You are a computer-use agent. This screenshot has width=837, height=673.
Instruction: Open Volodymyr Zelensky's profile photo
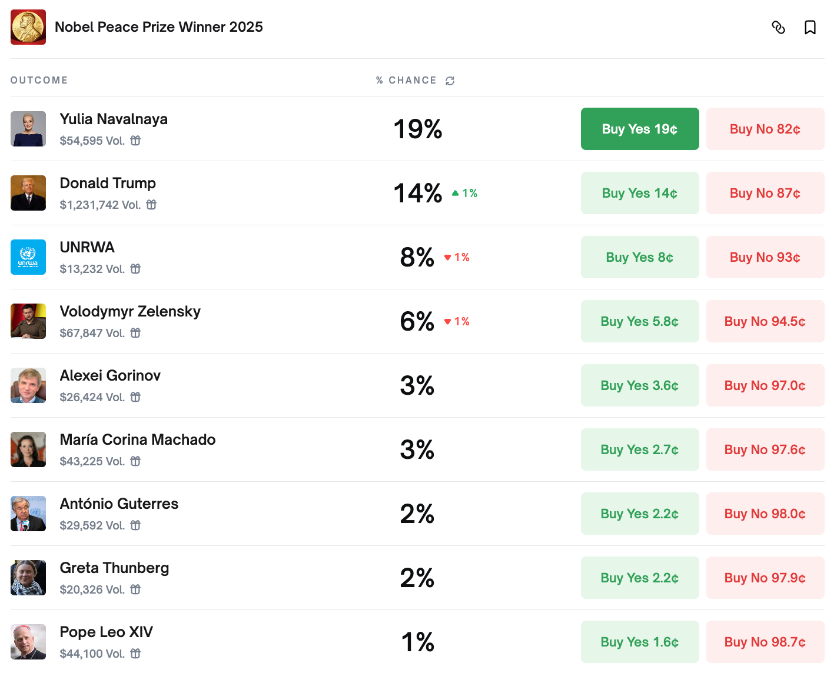28,321
